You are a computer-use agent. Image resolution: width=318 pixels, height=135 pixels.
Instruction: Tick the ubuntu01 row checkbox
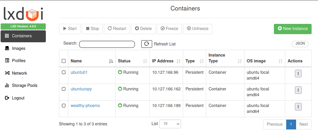tap(64, 72)
